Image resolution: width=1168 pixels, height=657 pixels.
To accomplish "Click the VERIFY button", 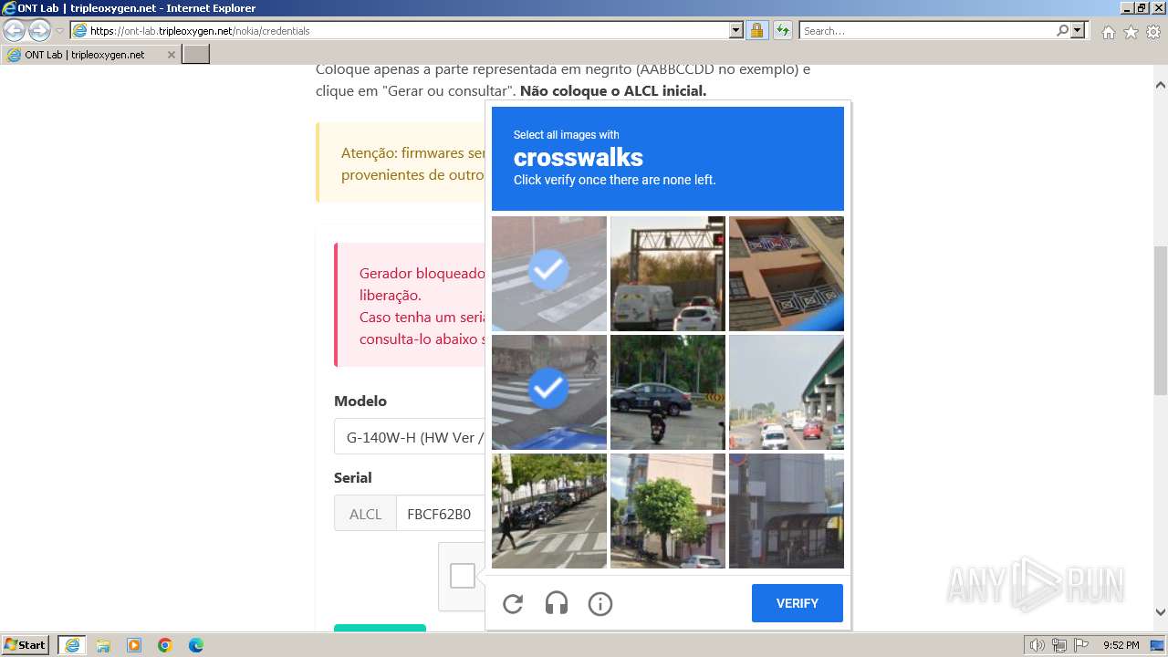I will 798,603.
